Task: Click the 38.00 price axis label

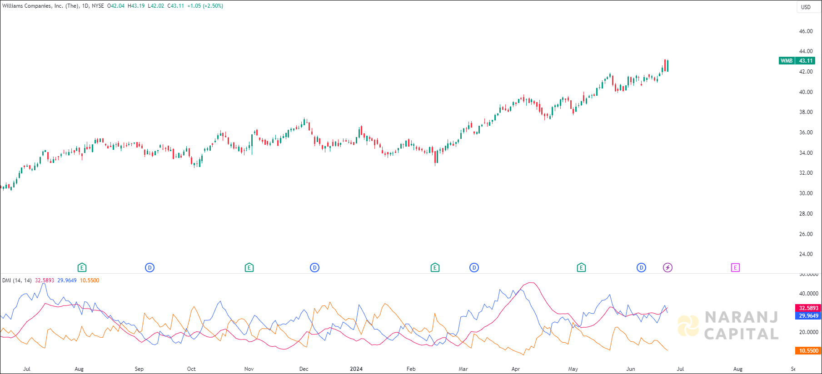Action: pos(806,112)
